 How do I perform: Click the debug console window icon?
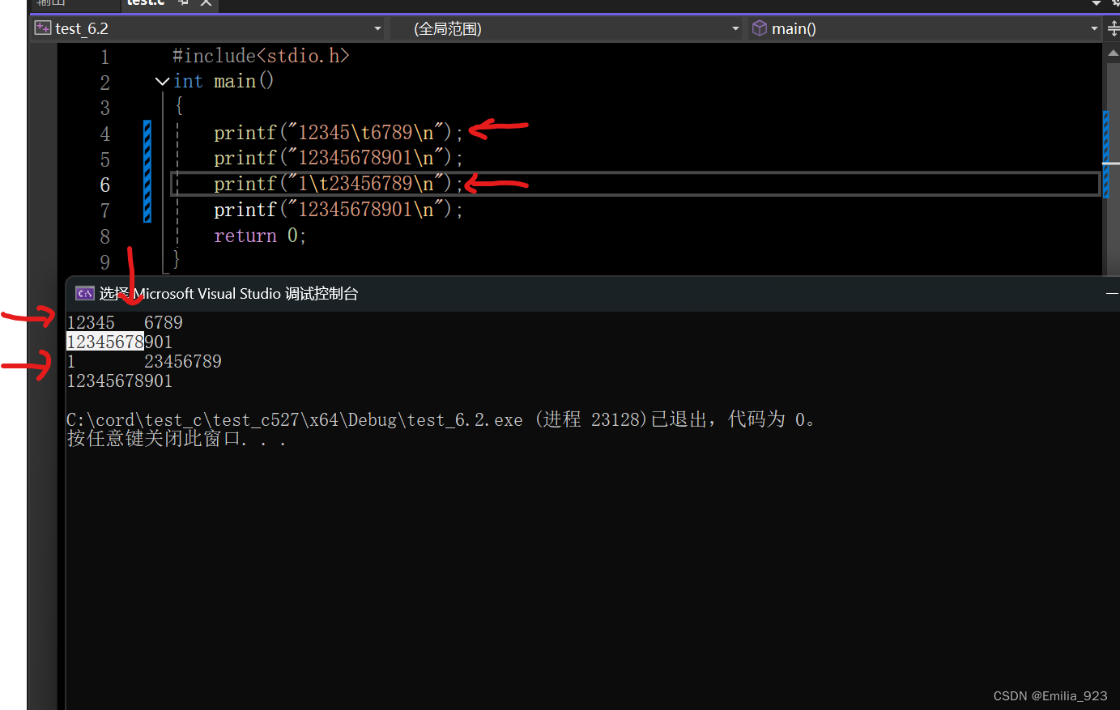(84, 293)
